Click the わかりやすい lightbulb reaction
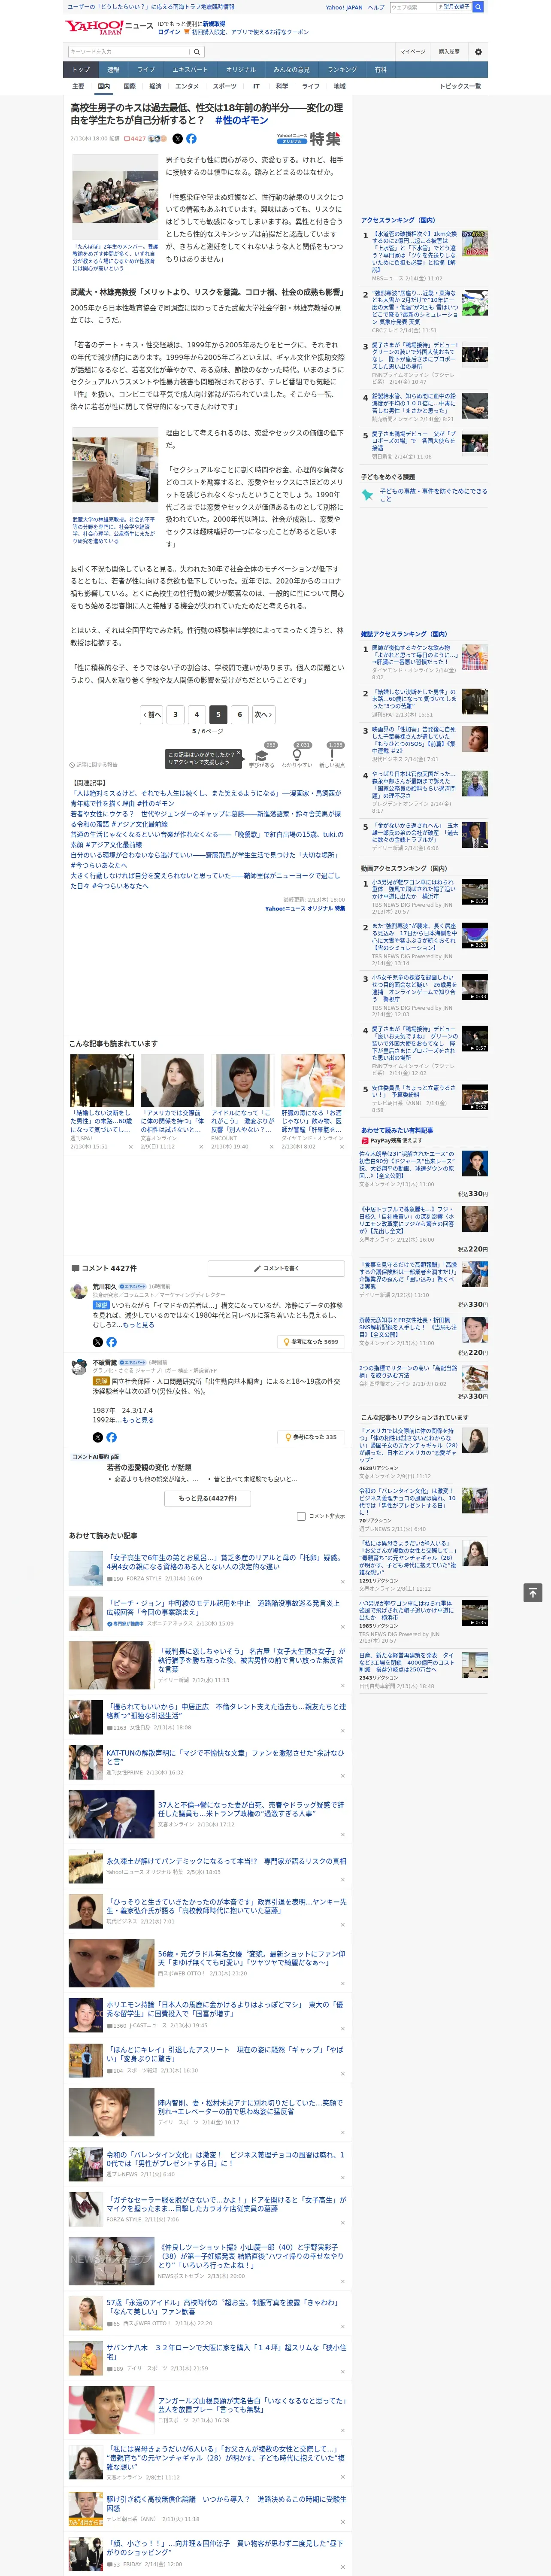The height and width of the screenshot is (2576, 551). [297, 757]
